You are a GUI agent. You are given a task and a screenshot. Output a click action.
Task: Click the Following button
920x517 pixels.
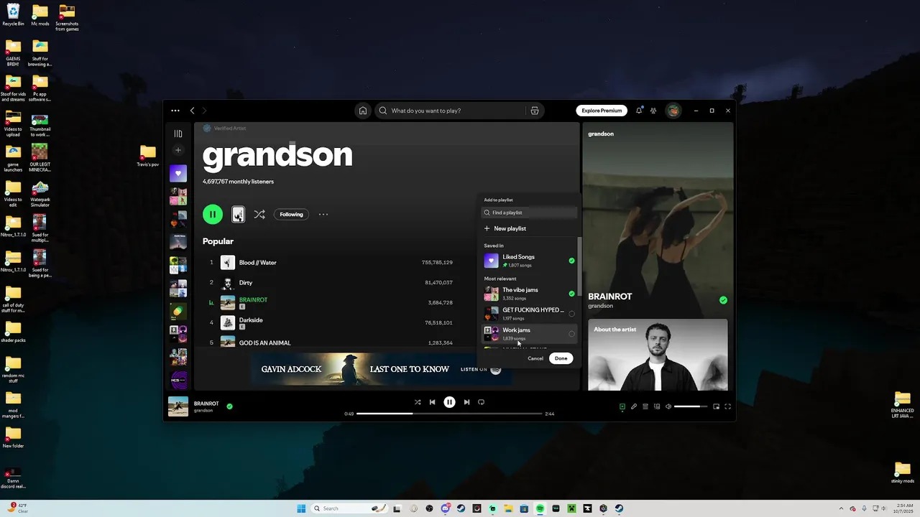291,214
